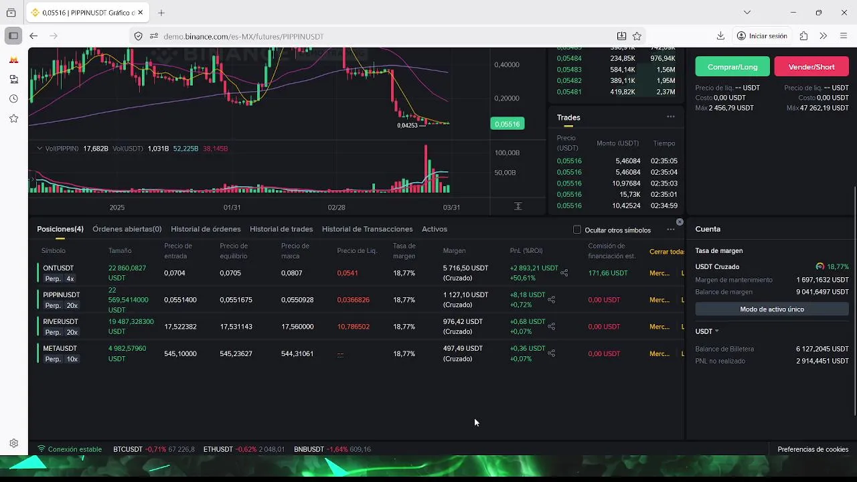
Task: Open Trades panel three-dot options
Action: (670, 116)
